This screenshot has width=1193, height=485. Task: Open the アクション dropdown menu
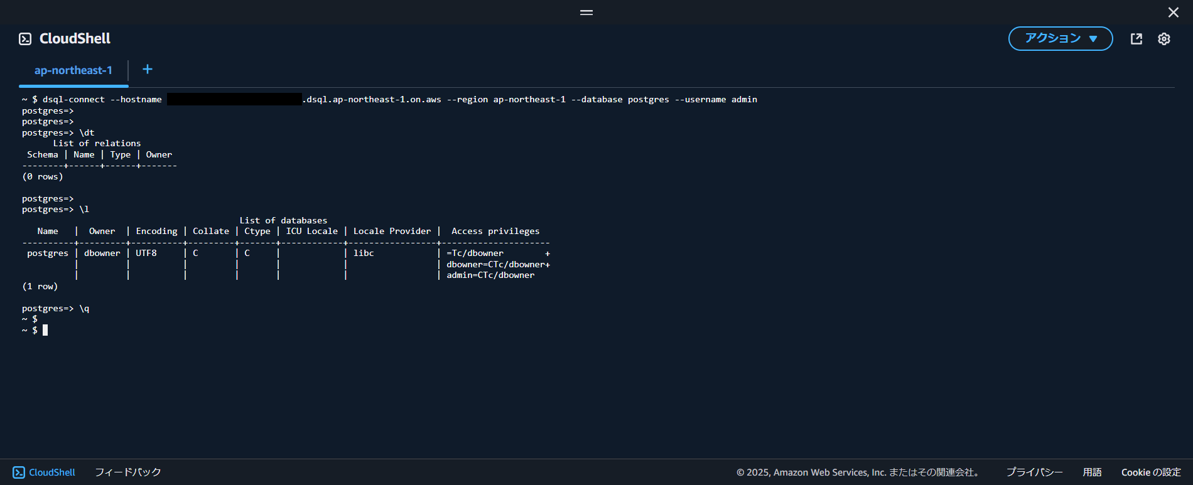pyautogui.click(x=1061, y=39)
